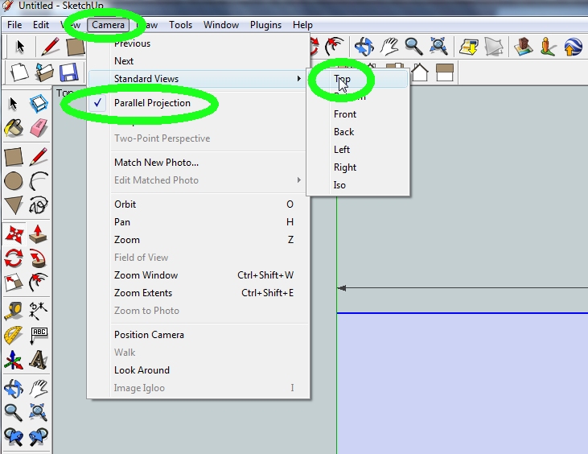This screenshot has height=454, width=588.
Task: Select the 3D Text tool
Action: (x=39, y=360)
